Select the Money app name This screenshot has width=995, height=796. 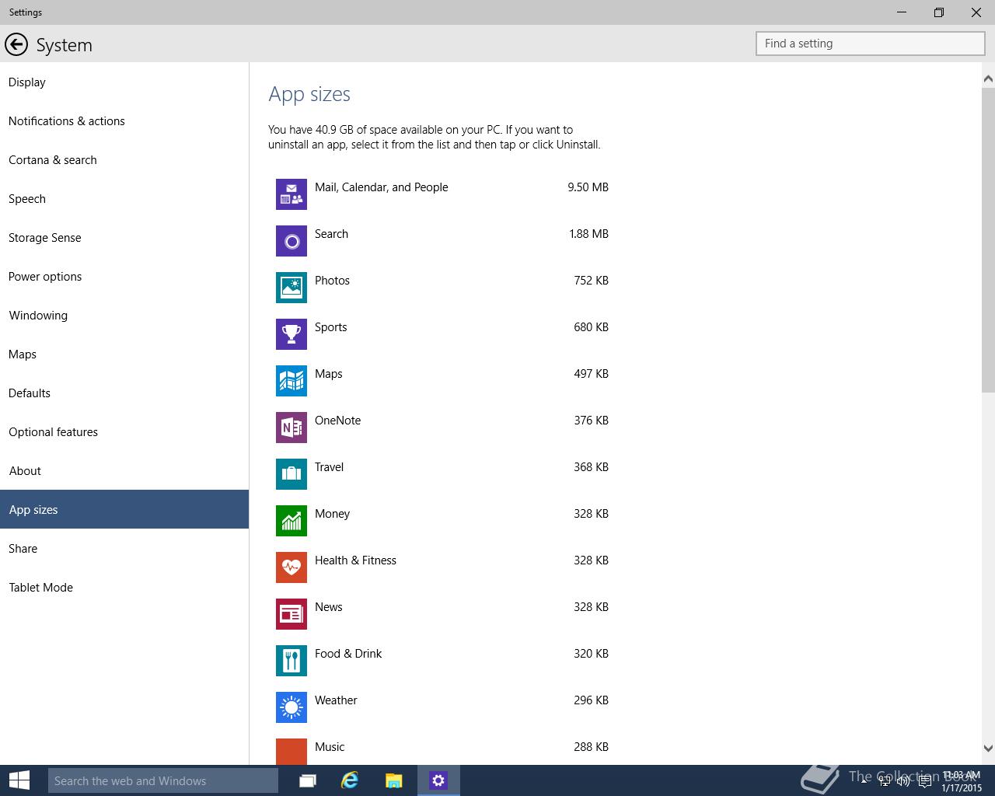tap(332, 514)
